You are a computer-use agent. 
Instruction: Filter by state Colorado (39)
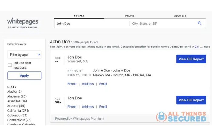(x=17, y=115)
